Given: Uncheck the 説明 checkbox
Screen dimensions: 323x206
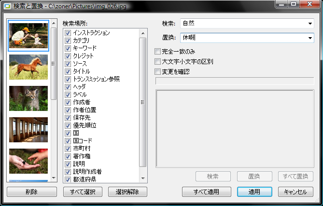Looking at the screenshot, I should click(68, 164).
